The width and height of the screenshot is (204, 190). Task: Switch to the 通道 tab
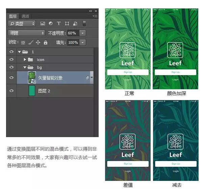(x=25, y=16)
